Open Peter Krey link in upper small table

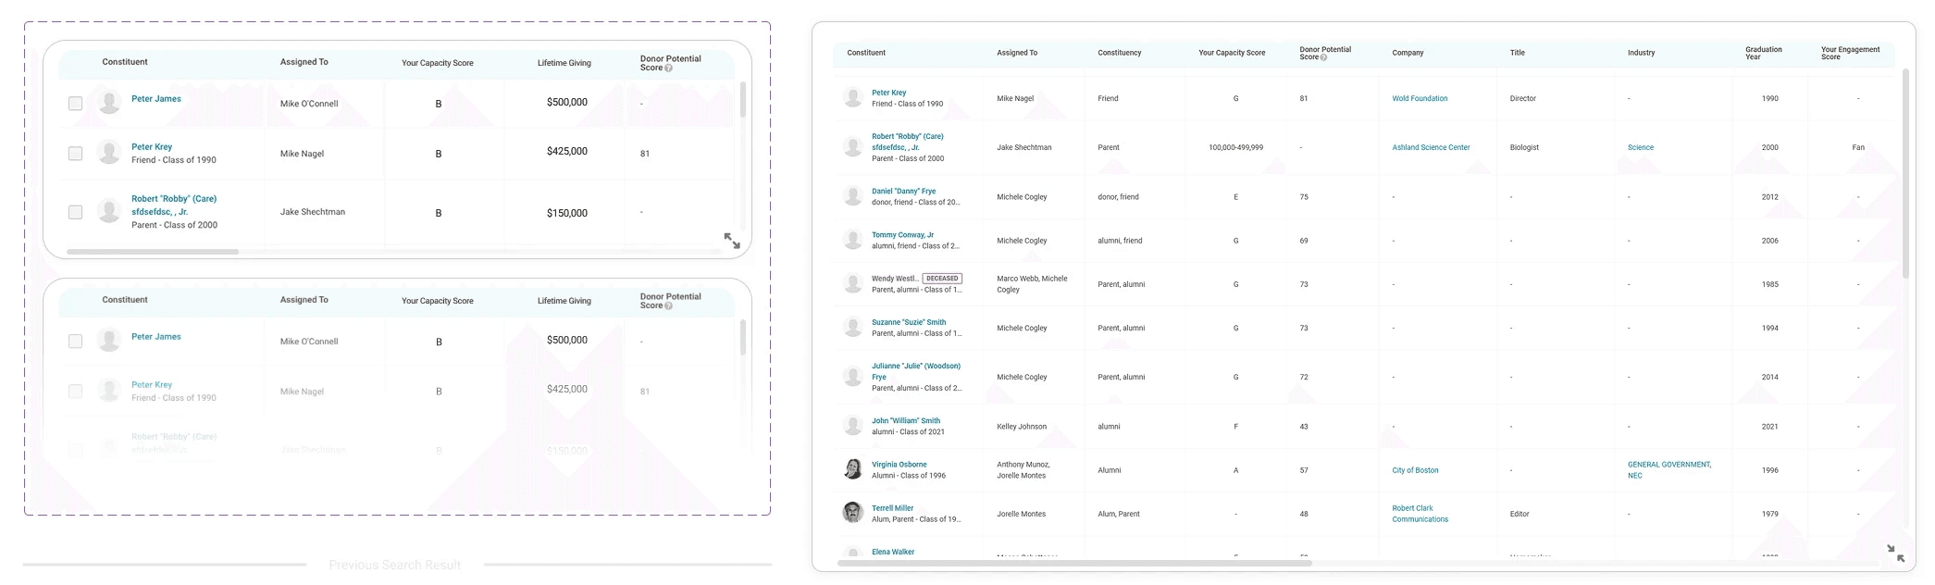tap(152, 147)
